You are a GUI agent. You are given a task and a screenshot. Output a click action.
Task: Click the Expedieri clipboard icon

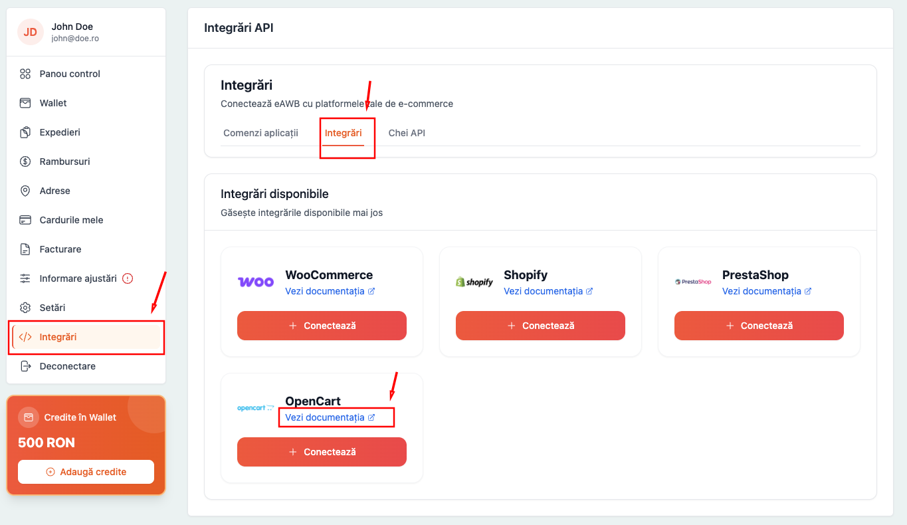click(25, 132)
